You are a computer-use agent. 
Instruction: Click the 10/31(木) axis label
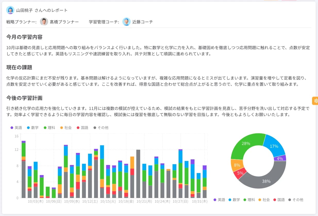point(200,202)
